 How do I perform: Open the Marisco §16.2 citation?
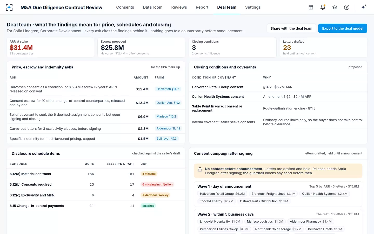coord(166,116)
